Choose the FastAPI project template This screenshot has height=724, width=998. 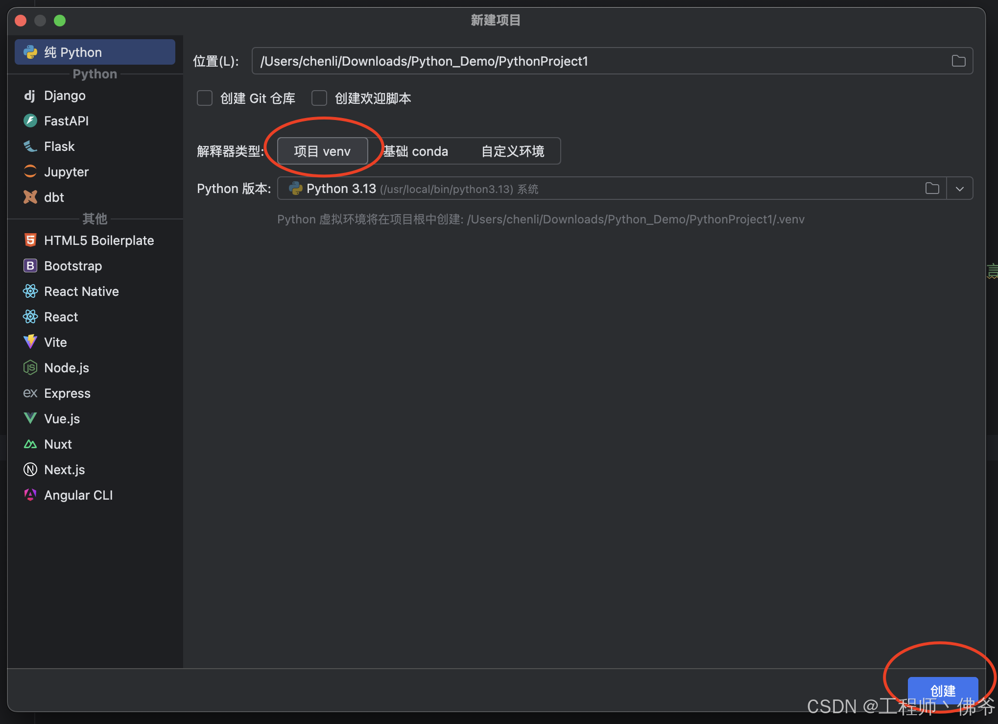pyautogui.click(x=66, y=121)
